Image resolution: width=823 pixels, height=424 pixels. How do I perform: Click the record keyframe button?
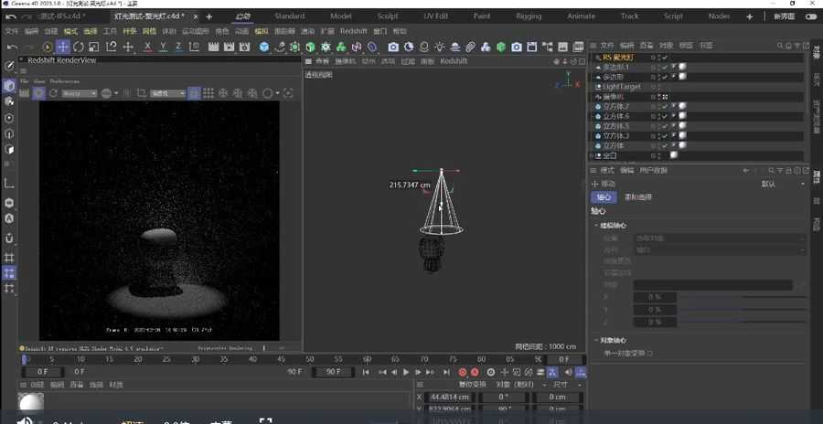coord(463,372)
